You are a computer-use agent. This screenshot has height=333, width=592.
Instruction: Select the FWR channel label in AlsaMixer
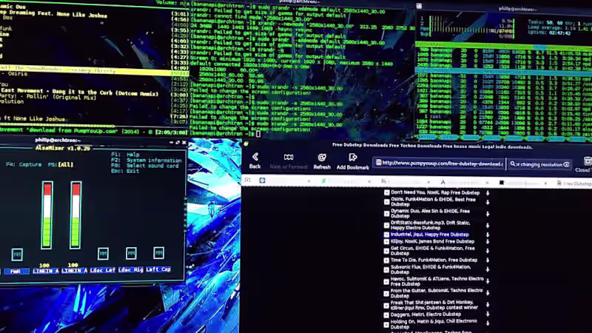(16, 271)
